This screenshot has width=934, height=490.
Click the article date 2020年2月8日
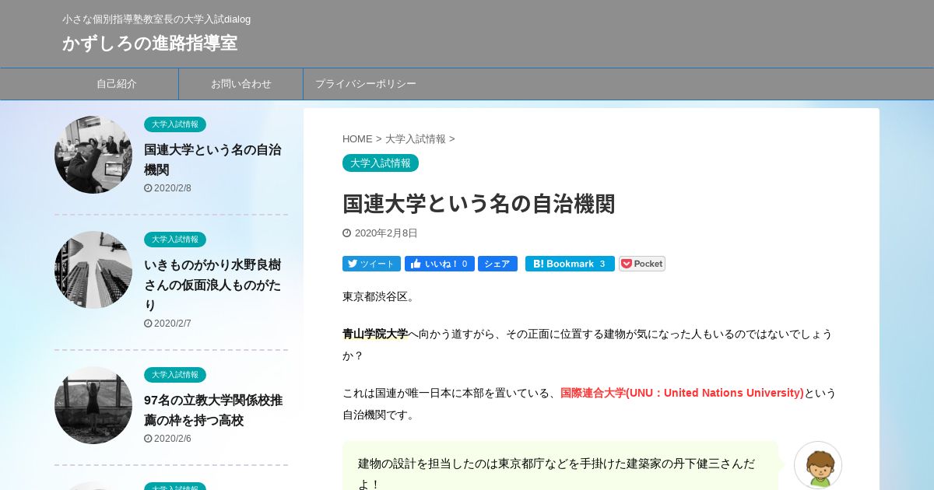(x=386, y=233)
